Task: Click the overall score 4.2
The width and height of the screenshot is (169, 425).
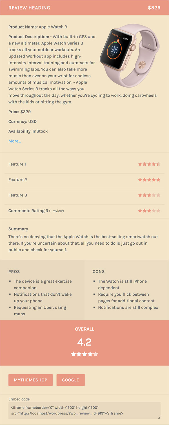Action: coord(84,342)
